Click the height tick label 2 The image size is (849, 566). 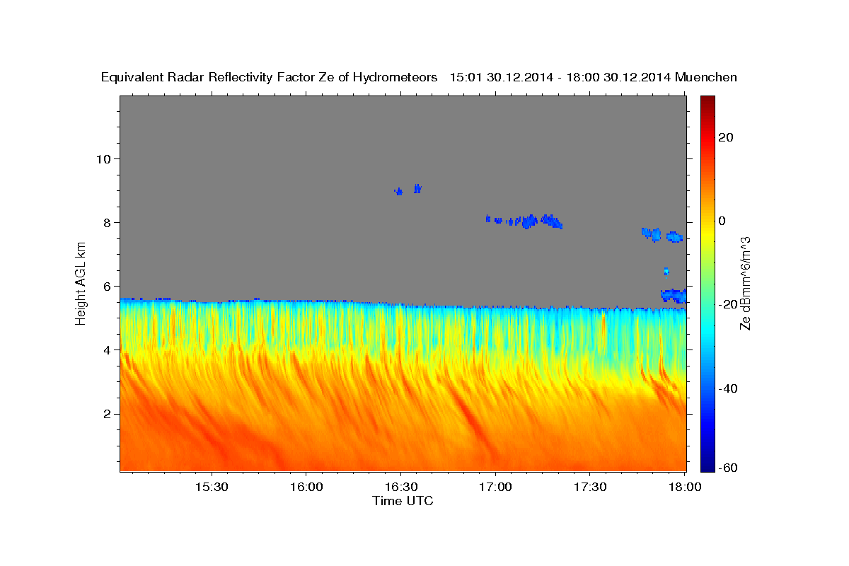click(x=108, y=414)
